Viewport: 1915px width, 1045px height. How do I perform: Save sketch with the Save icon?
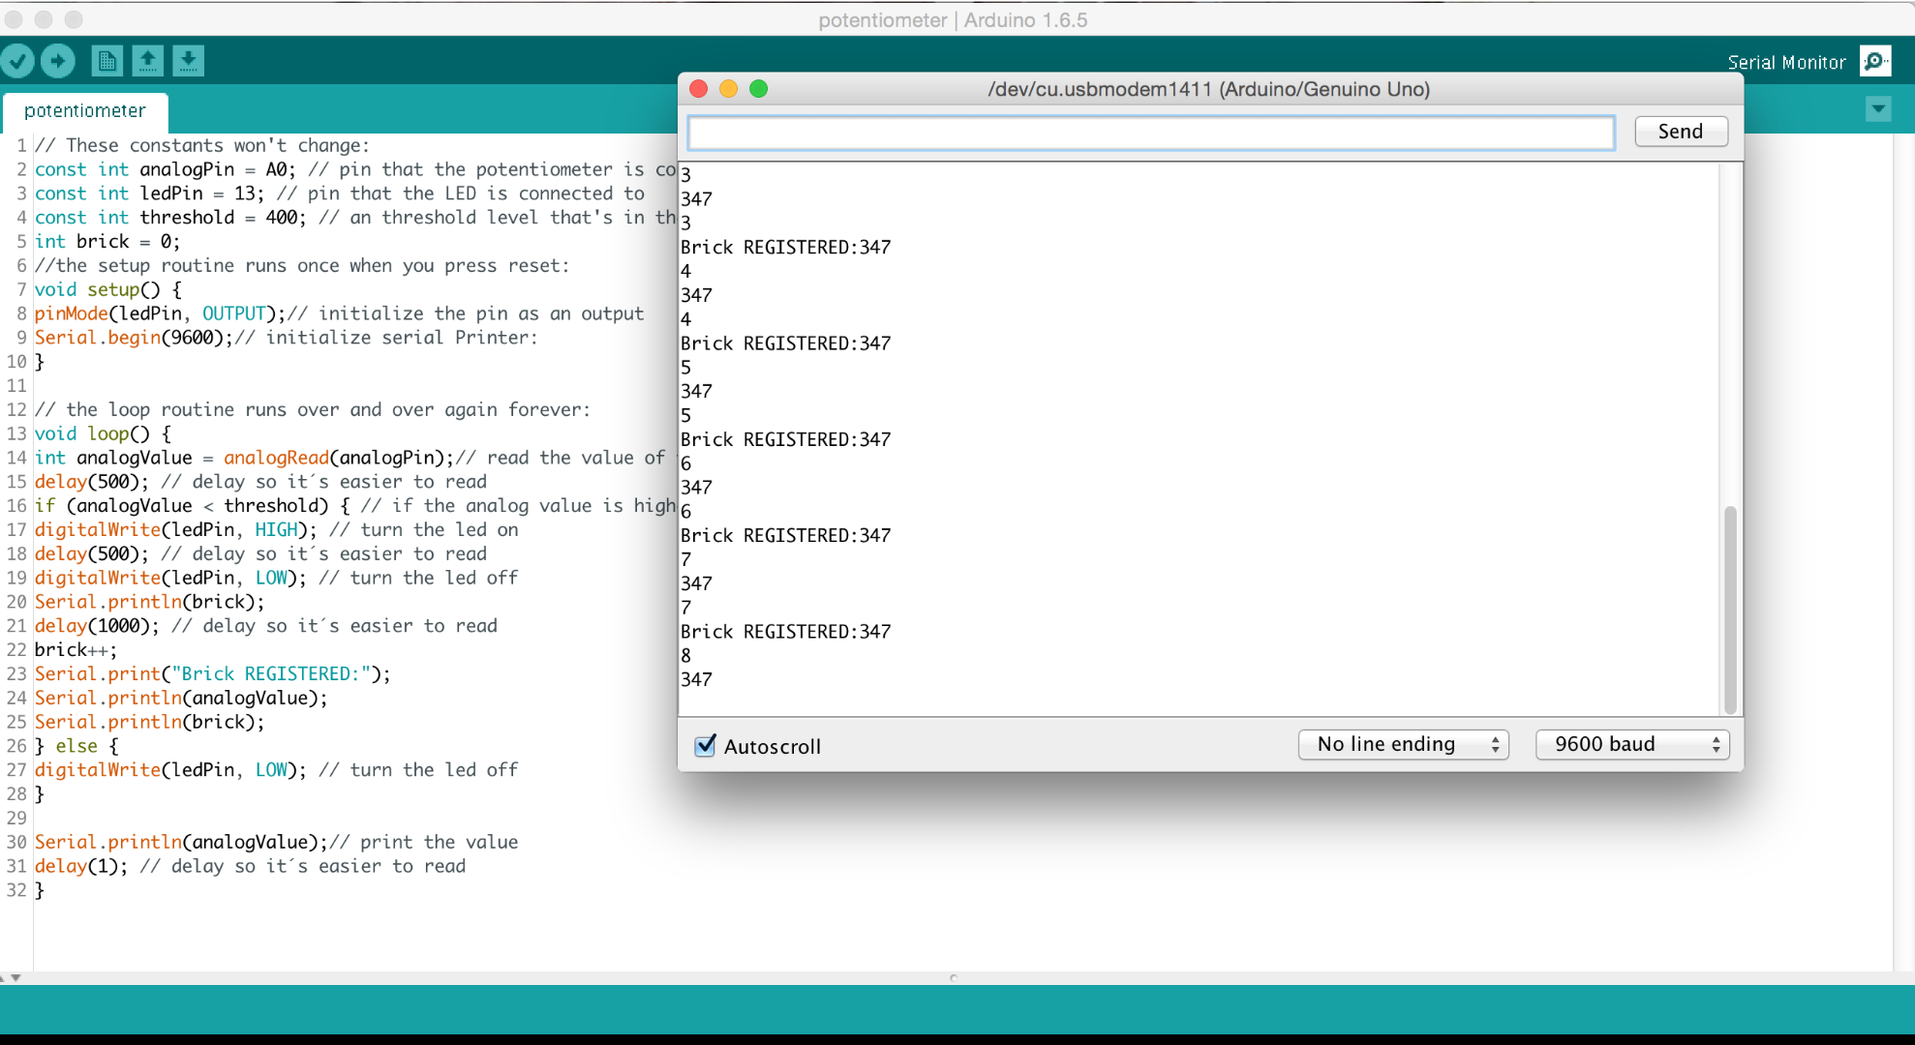coord(188,61)
